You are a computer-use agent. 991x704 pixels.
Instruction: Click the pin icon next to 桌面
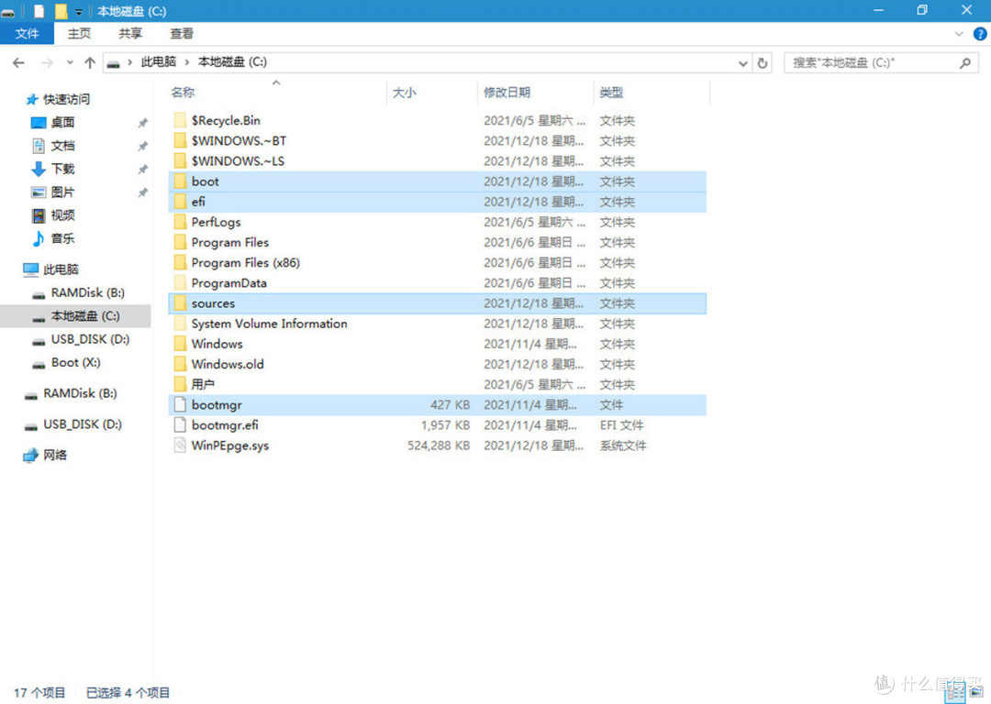142,122
